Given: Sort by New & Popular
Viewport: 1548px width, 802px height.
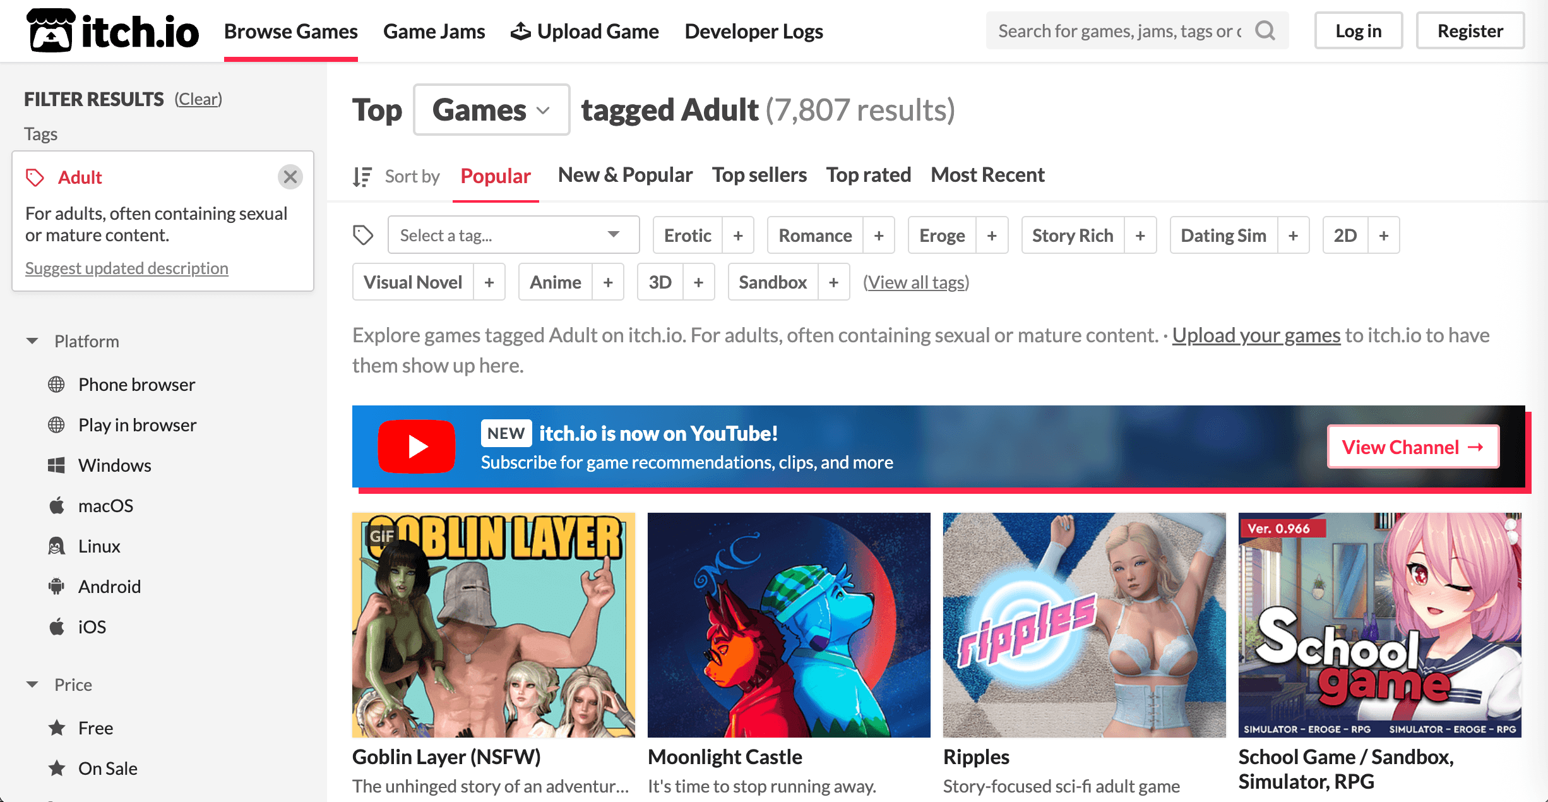Looking at the screenshot, I should (x=625, y=174).
